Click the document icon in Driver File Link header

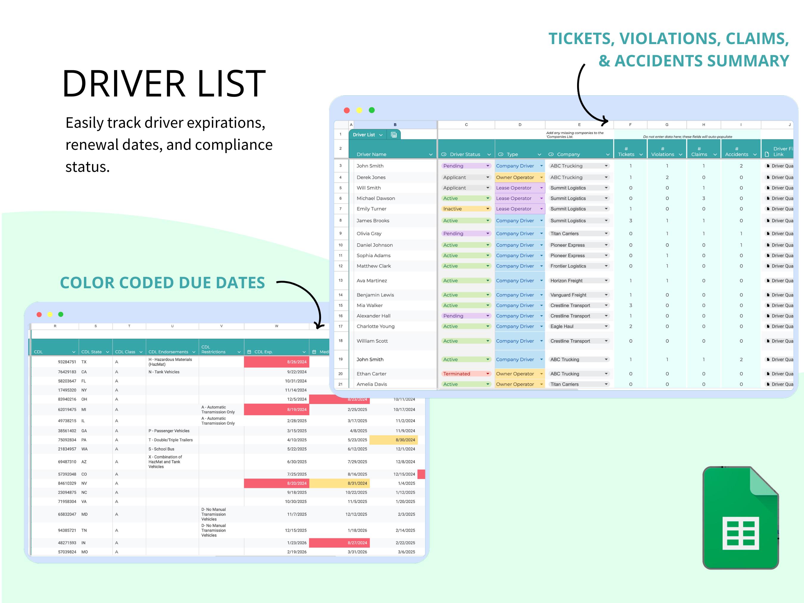[767, 154]
